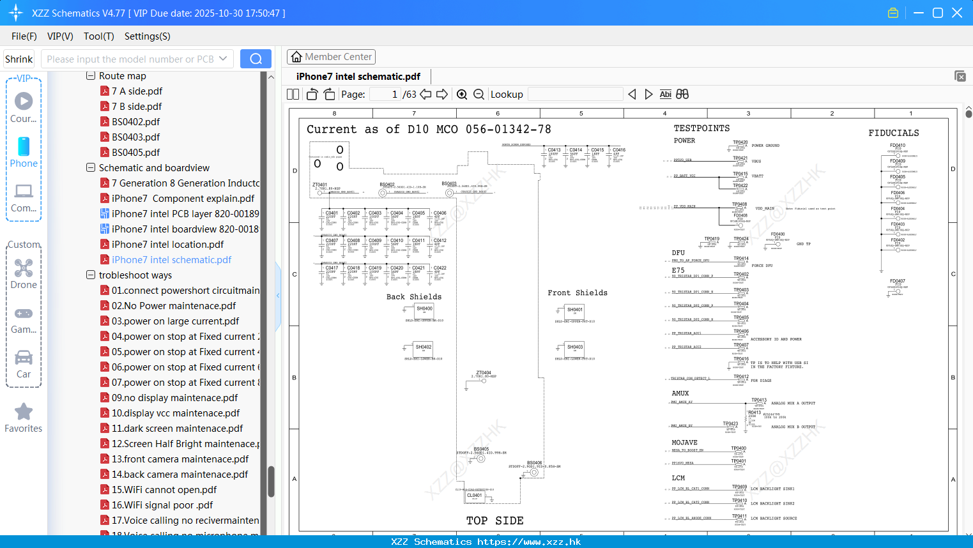
Task: Click the Lookup text field
Action: click(576, 95)
